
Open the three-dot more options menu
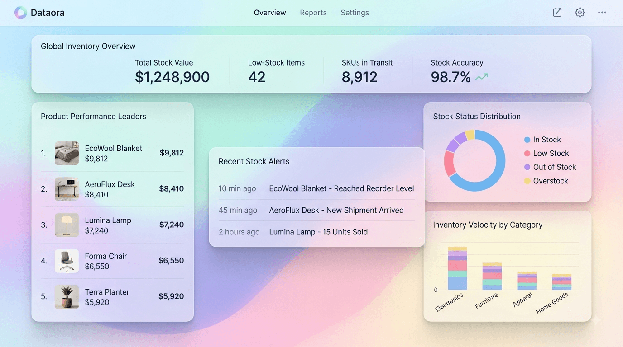[x=602, y=13]
